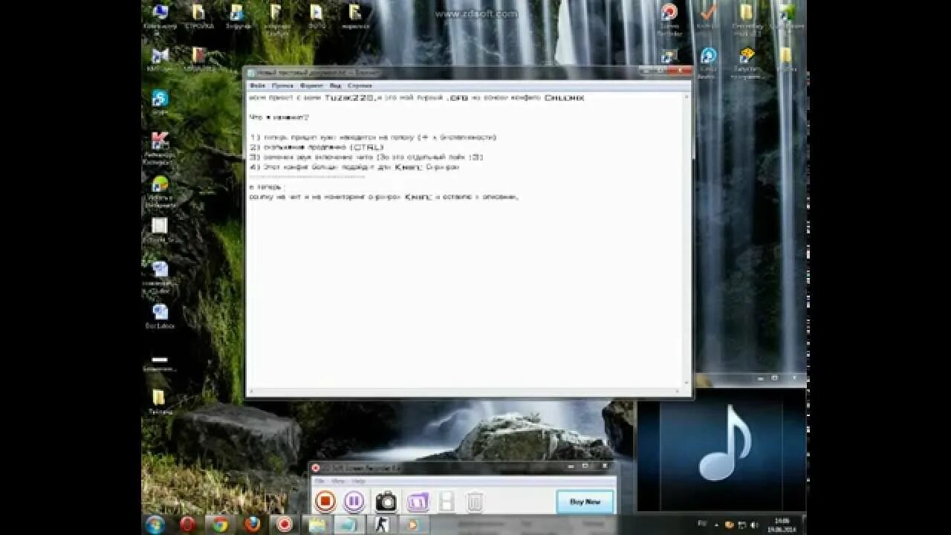
Task: Select the bottom-left desktop folder icon
Action: [159, 401]
